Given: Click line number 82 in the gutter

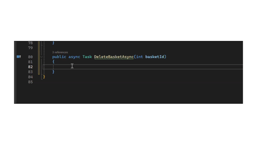Looking at the screenshot, I should coord(30,67).
